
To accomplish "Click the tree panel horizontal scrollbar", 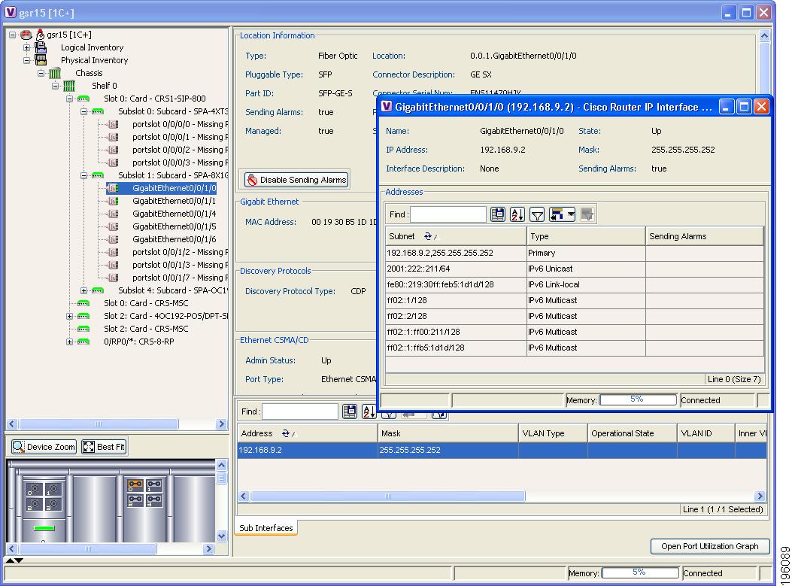I will (x=99, y=424).
